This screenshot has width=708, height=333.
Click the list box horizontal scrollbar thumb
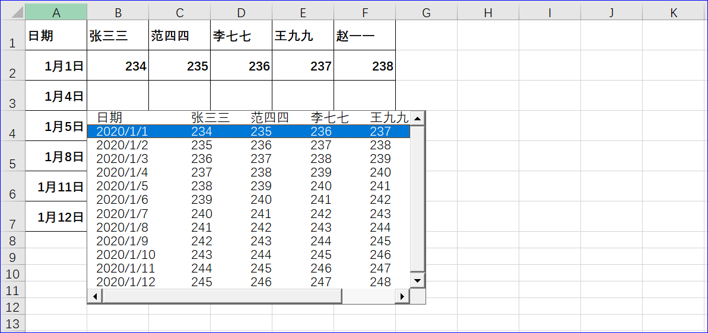tap(222, 296)
